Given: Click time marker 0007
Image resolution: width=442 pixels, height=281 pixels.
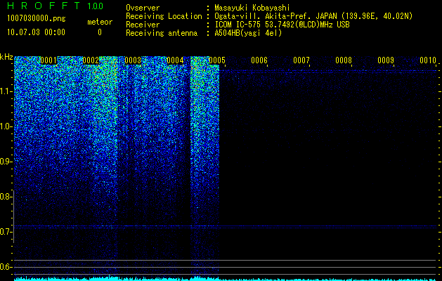Looking at the screenshot, I should [x=301, y=60].
